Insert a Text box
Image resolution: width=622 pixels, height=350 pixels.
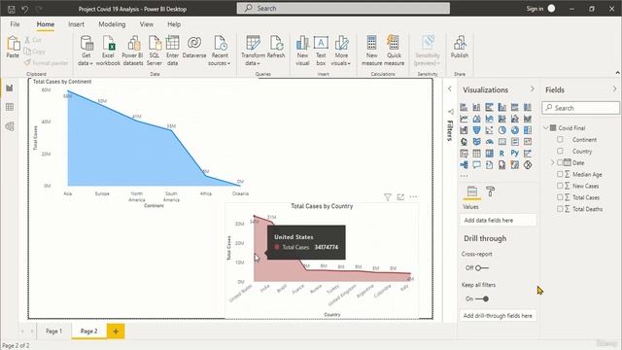321,51
